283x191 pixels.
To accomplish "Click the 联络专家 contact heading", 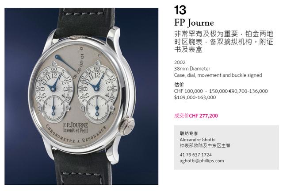I will coord(189,133).
